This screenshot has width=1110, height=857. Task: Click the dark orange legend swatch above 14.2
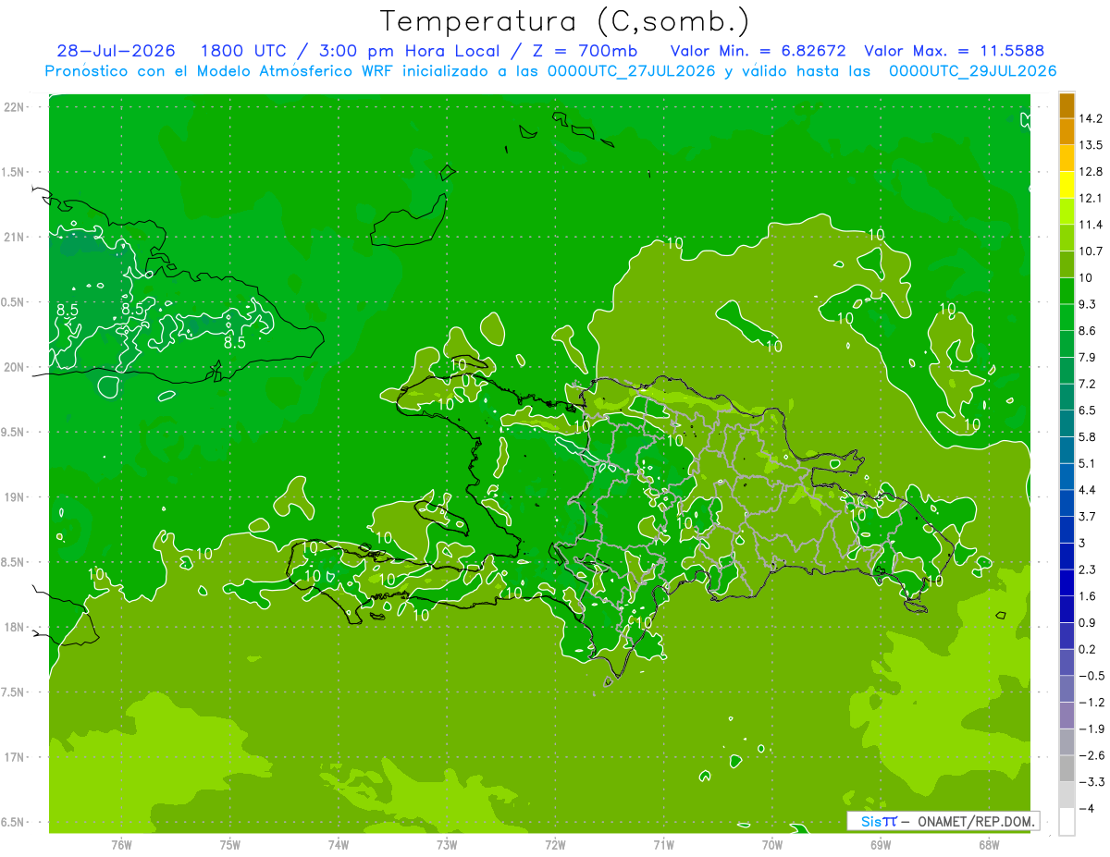pyautogui.click(x=1067, y=105)
